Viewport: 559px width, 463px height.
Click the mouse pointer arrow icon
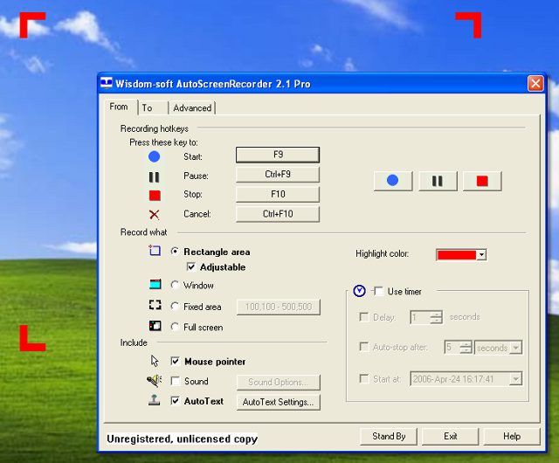coord(155,361)
